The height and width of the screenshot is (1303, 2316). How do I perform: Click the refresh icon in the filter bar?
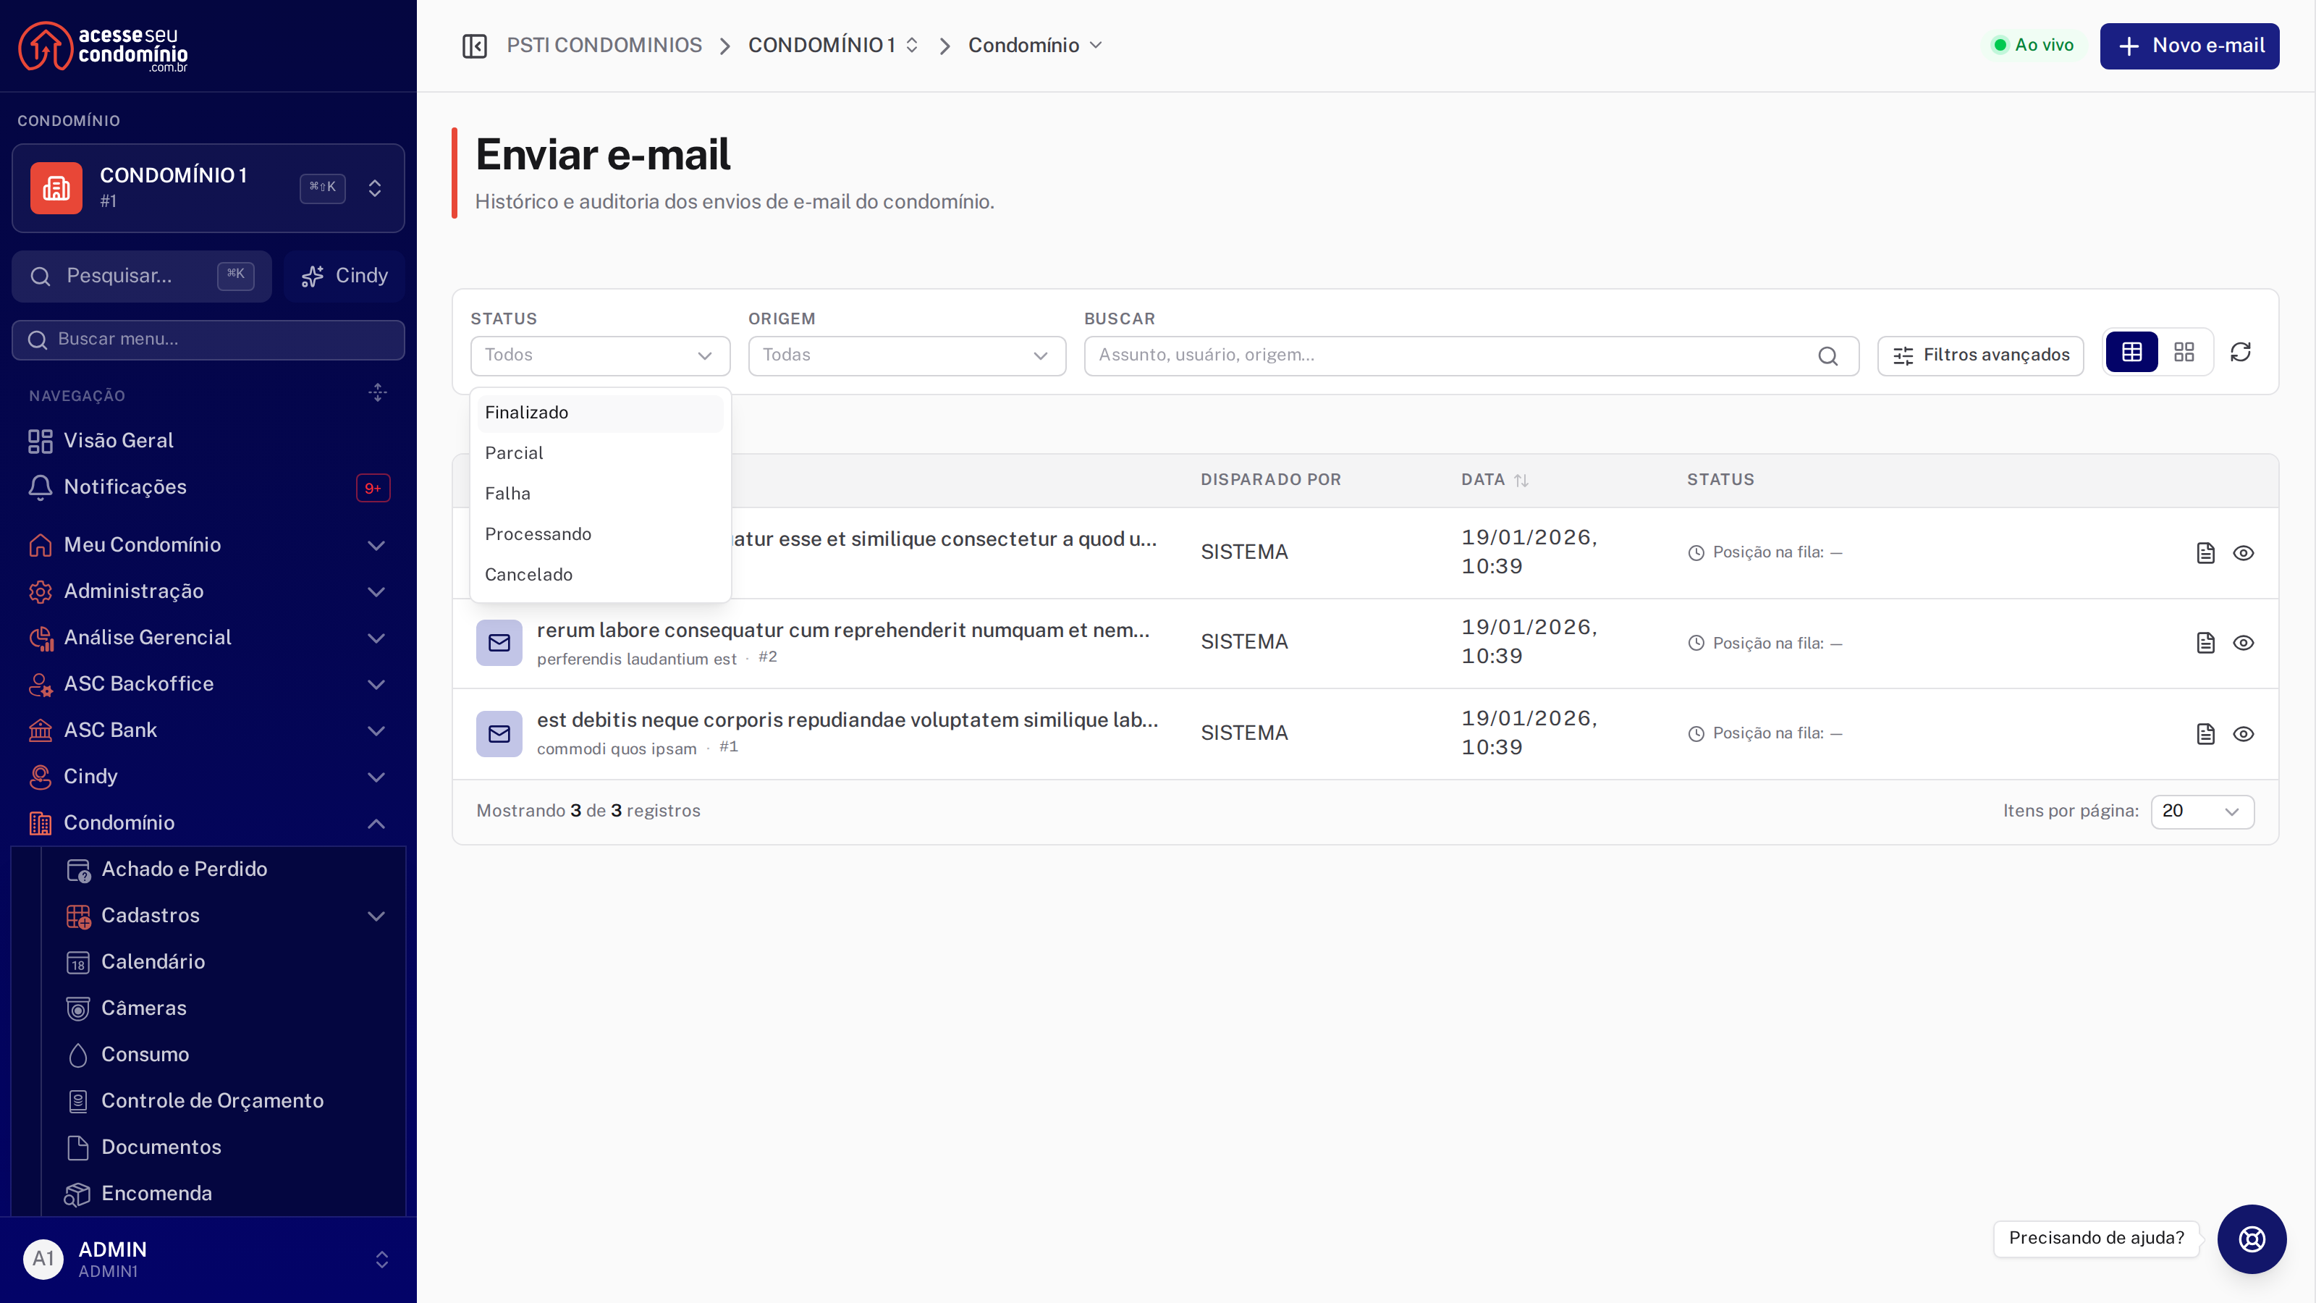(x=2241, y=353)
